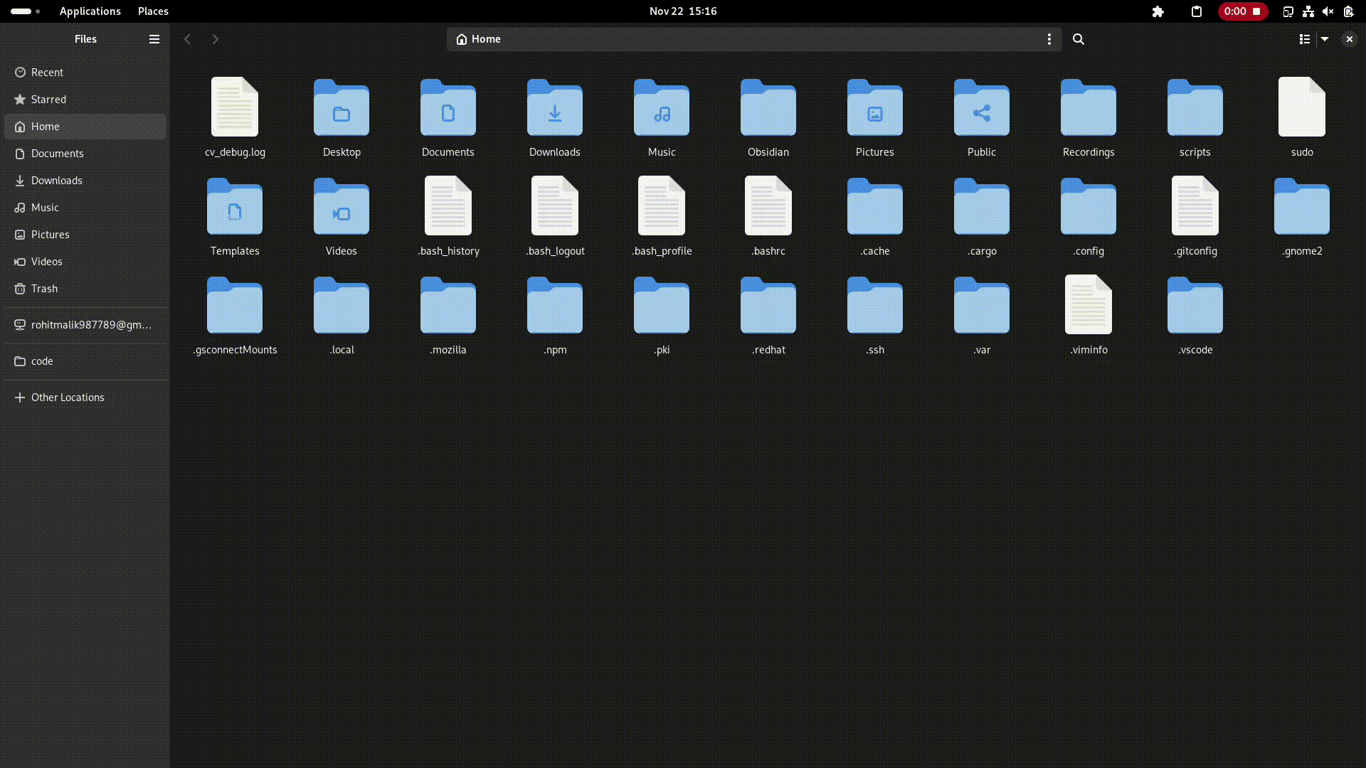
Task: Select the Obsidian folder
Action: pos(768,117)
